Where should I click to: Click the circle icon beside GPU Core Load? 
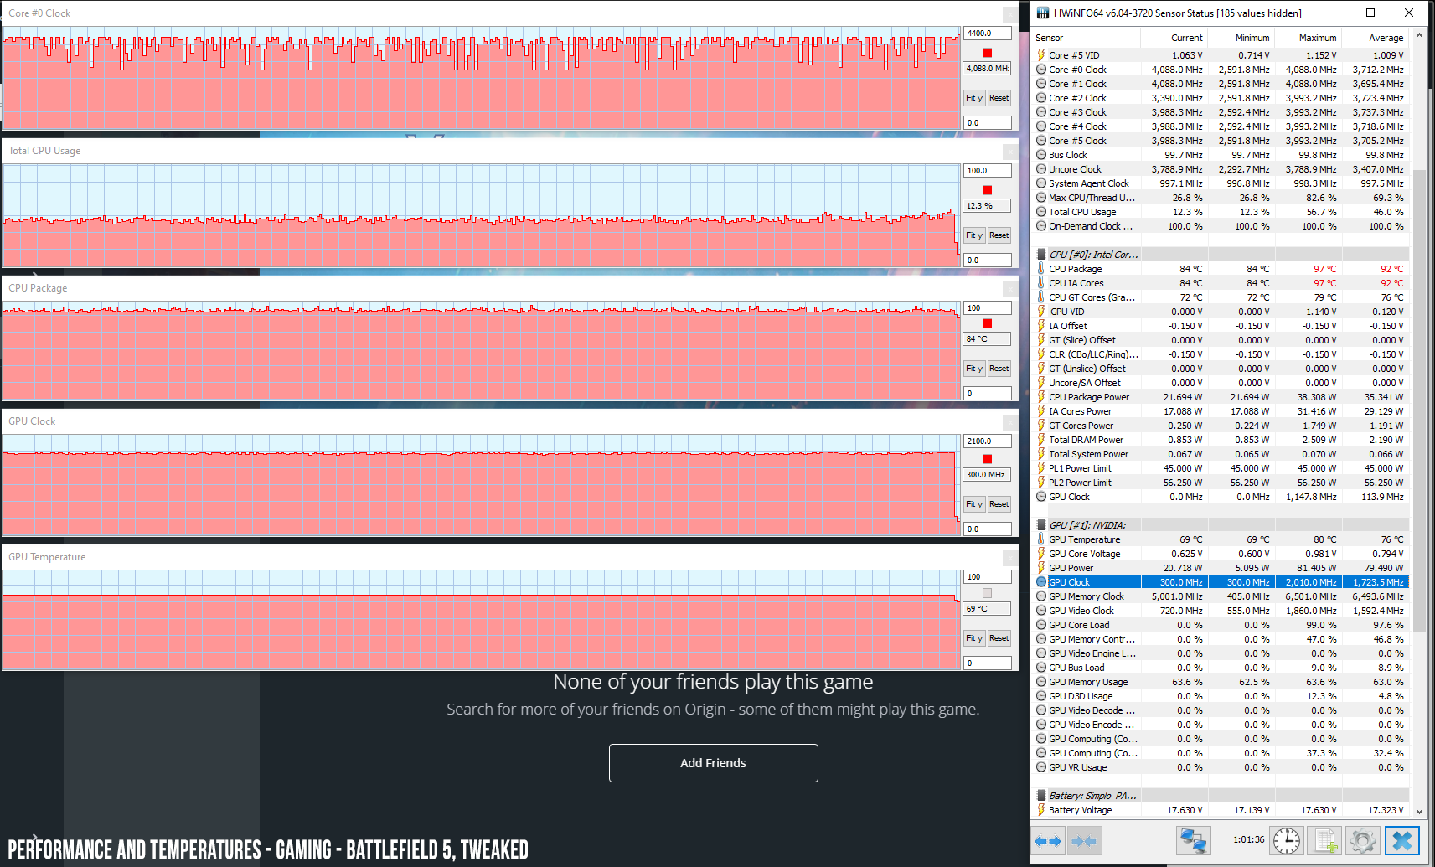[1040, 625]
